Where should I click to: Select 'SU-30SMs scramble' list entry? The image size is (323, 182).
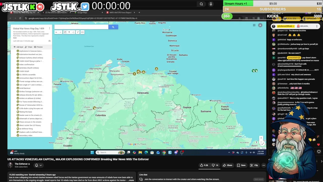click(26, 75)
